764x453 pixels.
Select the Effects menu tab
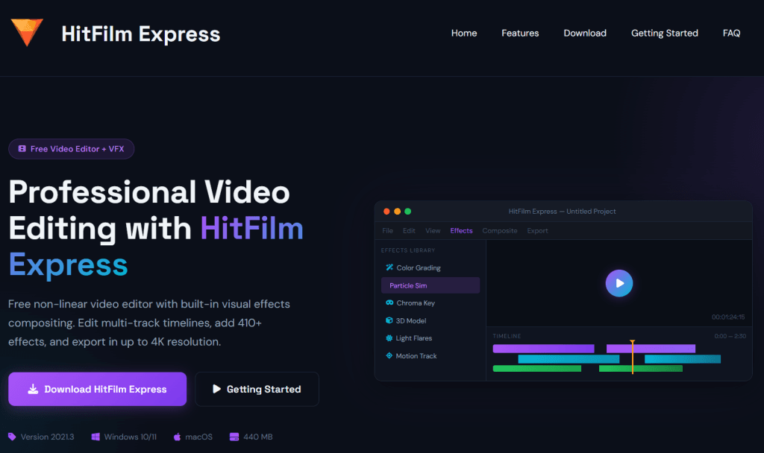click(x=461, y=231)
